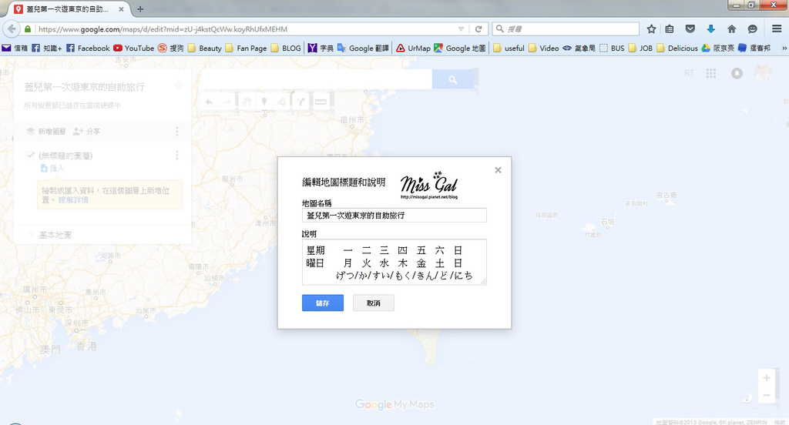Click the Pocket icon in the toolbar
Screen dimensions: 789x425
point(690,29)
